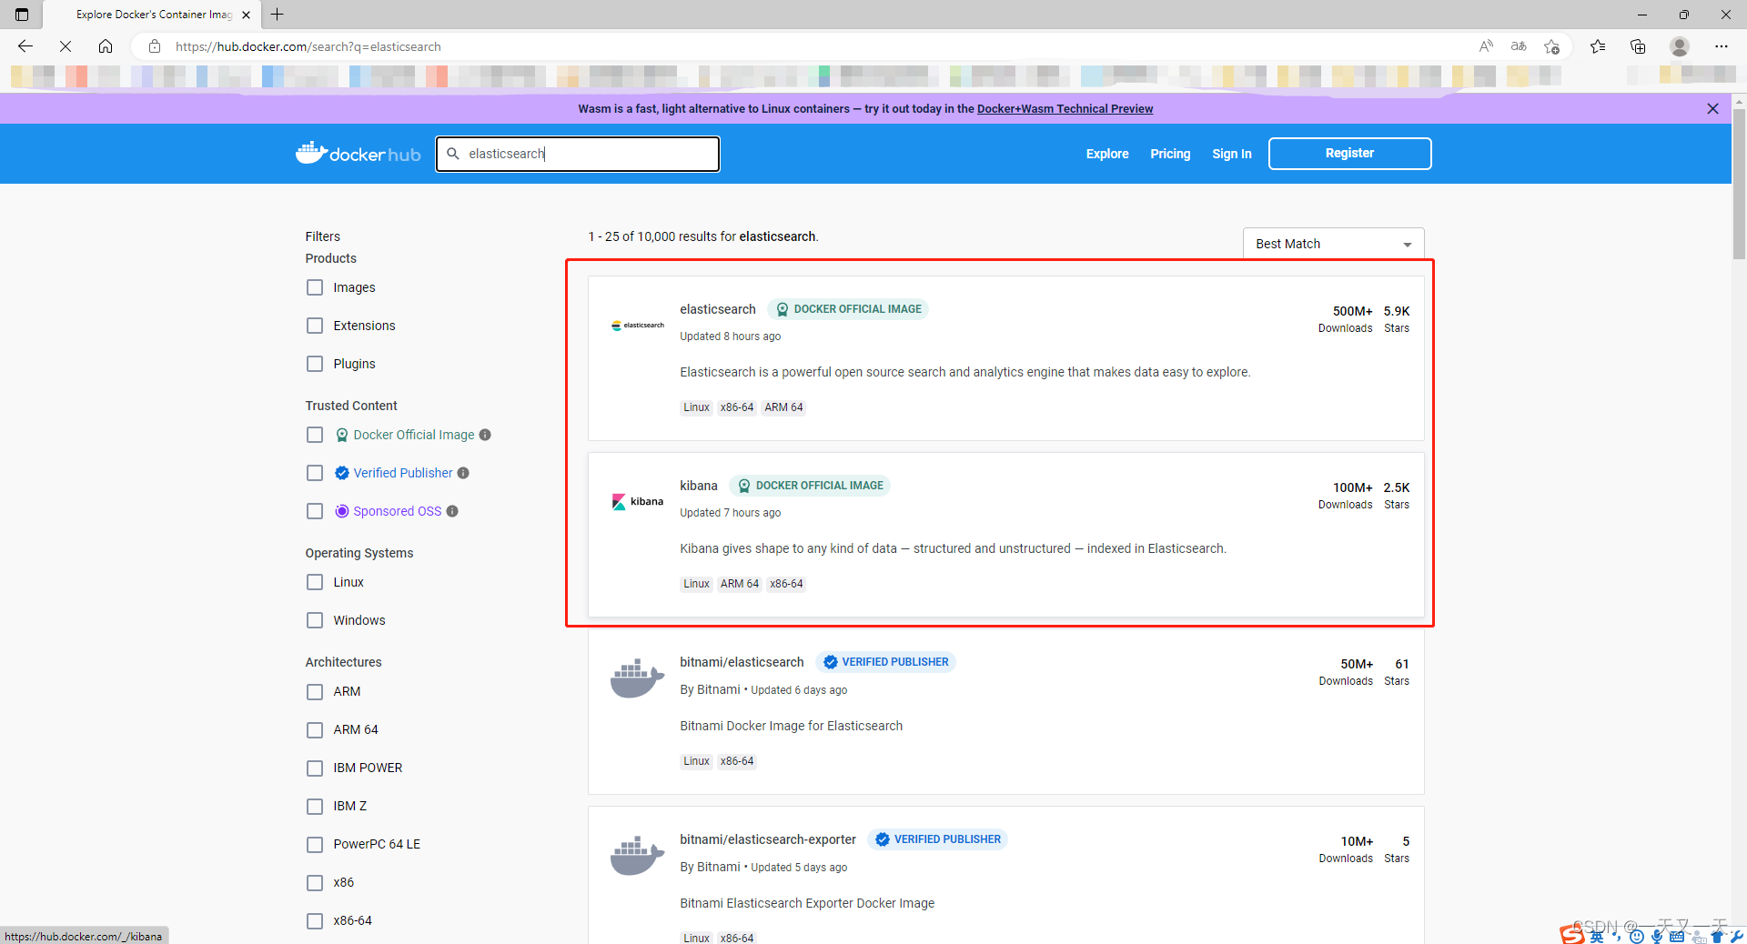1747x944 pixels.
Task: Click the "Updated 8 hours ago" text
Action: (x=731, y=336)
